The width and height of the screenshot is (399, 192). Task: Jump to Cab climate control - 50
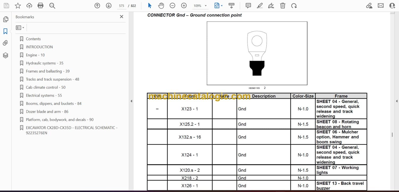coord(46,87)
